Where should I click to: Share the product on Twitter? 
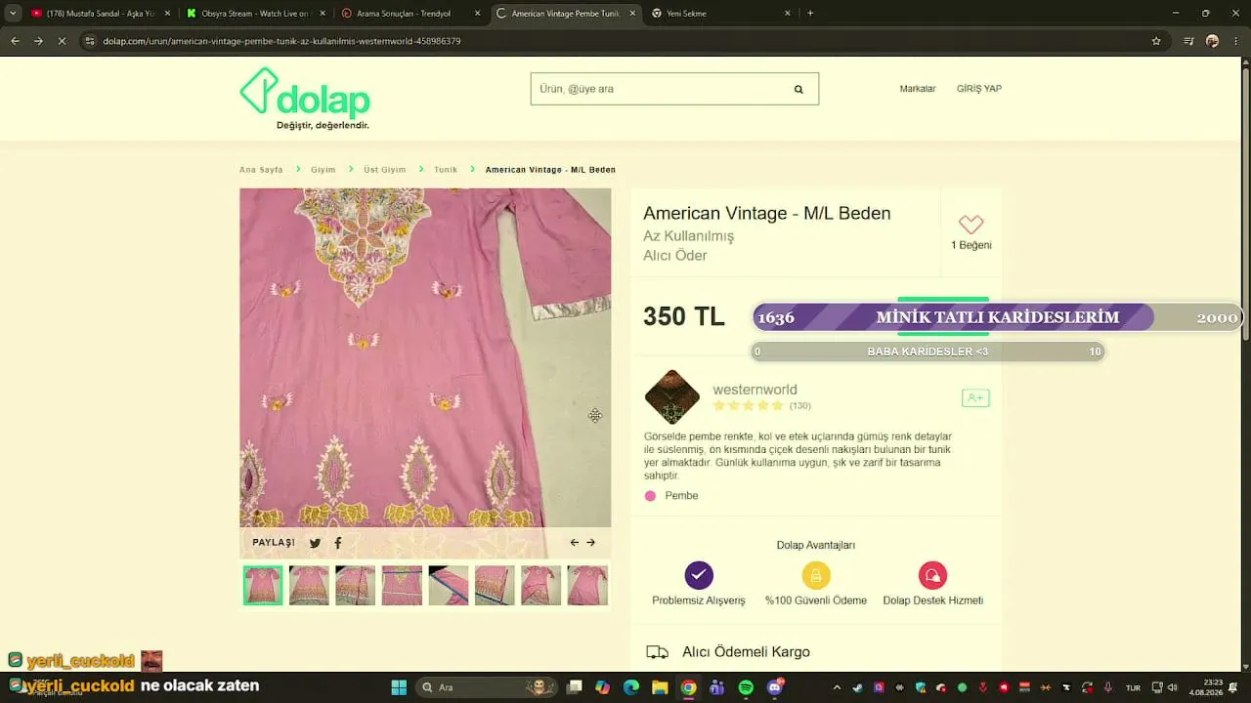[315, 543]
